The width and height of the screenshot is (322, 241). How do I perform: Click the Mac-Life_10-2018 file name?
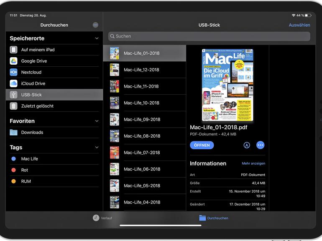click(141, 103)
